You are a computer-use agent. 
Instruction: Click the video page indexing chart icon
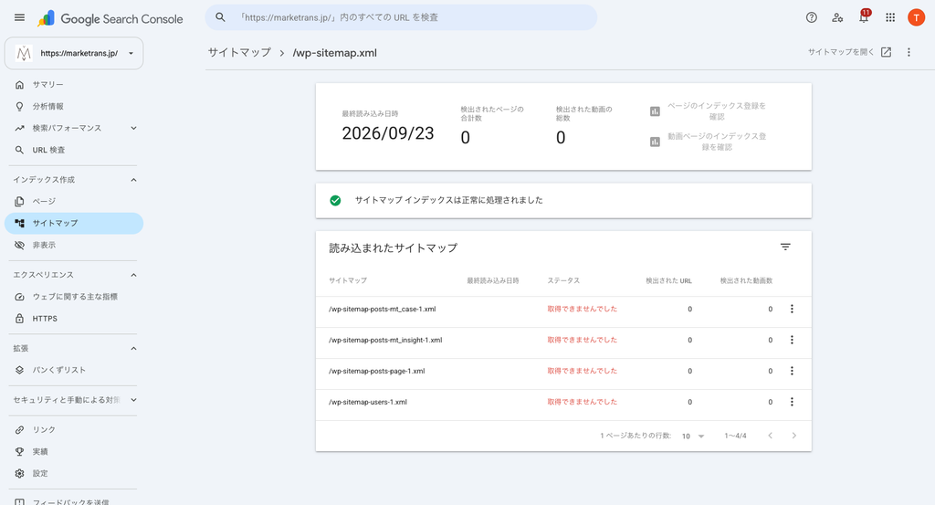pos(655,142)
